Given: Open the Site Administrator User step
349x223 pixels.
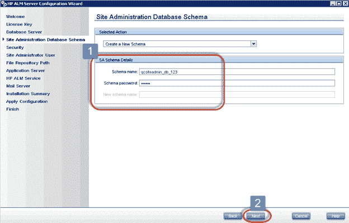Looking at the screenshot, I should (x=31, y=55).
